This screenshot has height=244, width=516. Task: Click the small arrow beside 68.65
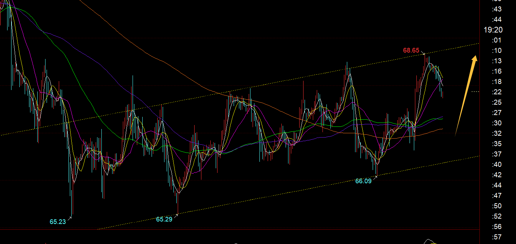[423, 53]
